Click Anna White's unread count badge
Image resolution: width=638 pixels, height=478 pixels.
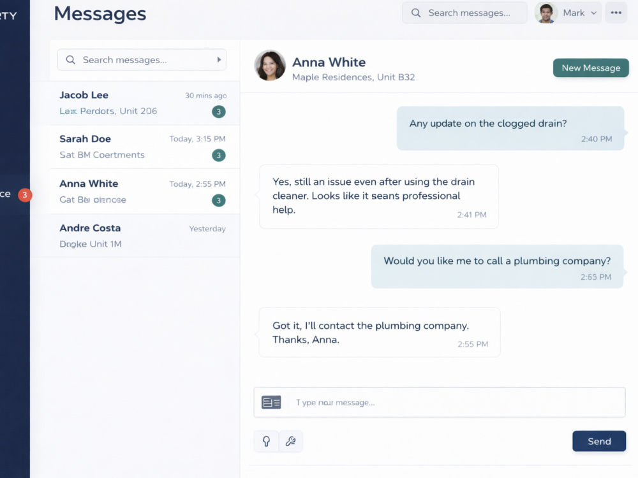click(x=218, y=200)
